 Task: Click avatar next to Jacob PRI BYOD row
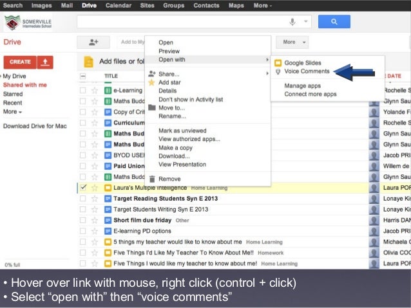[374, 155]
